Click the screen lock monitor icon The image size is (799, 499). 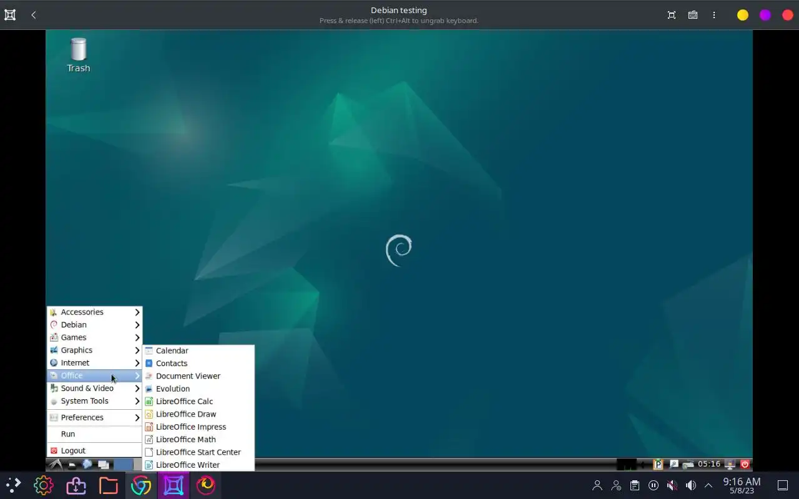click(730, 465)
